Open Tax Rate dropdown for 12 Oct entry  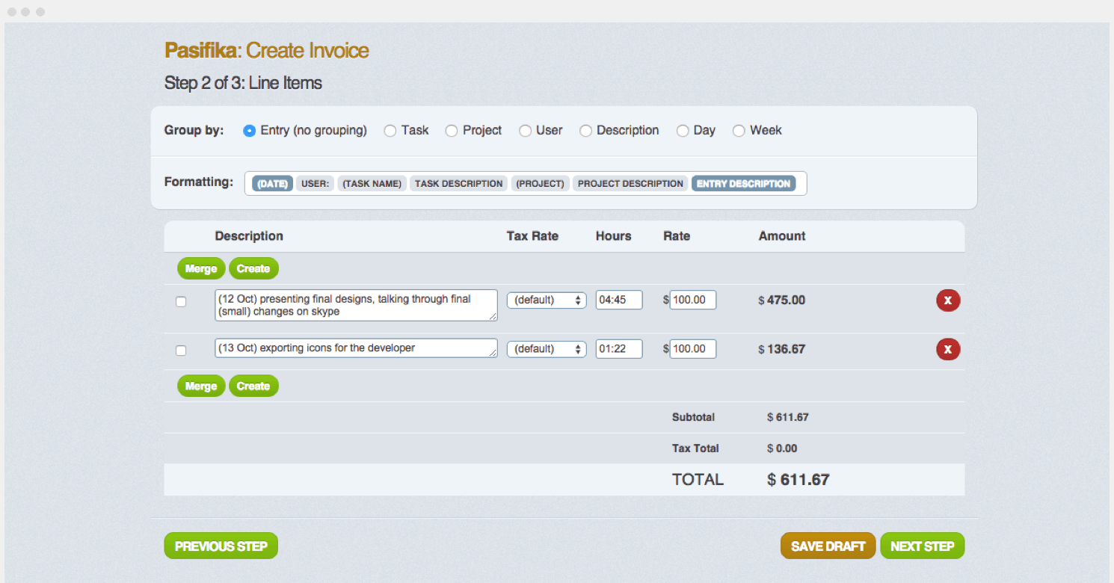pyautogui.click(x=547, y=300)
